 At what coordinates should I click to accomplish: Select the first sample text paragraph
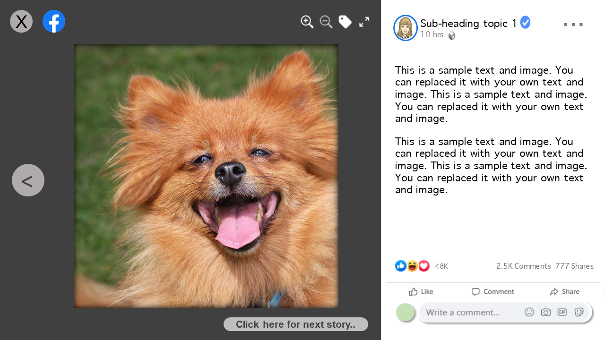coord(491,94)
